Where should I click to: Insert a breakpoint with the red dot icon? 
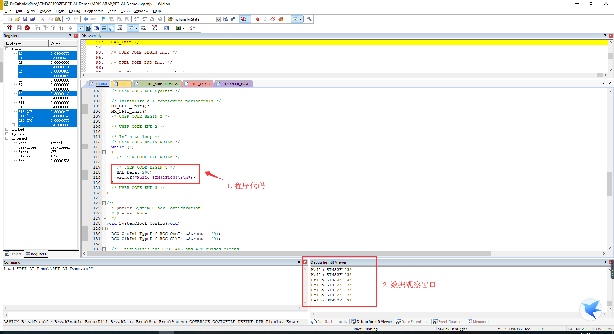click(x=258, y=19)
